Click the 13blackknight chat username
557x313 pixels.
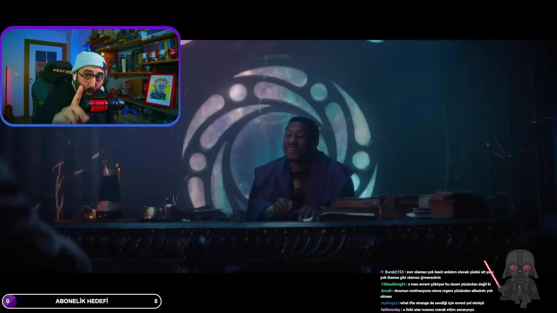tap(393, 284)
